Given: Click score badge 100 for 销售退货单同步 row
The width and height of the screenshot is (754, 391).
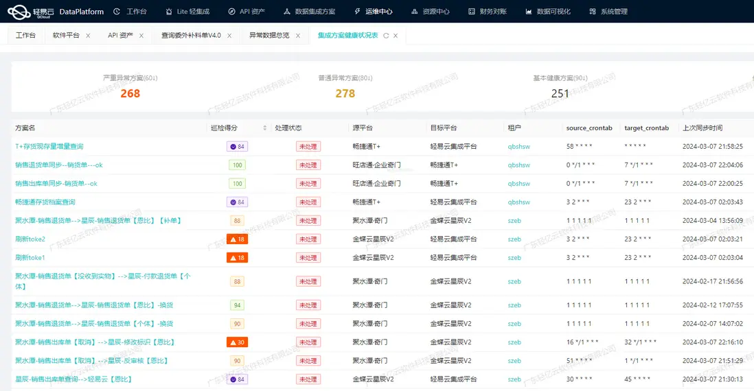Looking at the screenshot, I should click(x=237, y=165).
